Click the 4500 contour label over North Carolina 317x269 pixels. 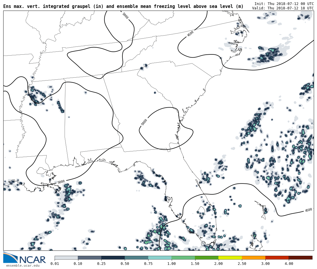(190, 34)
